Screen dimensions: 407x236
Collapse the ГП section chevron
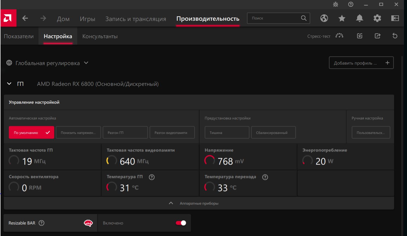[x=9, y=84]
